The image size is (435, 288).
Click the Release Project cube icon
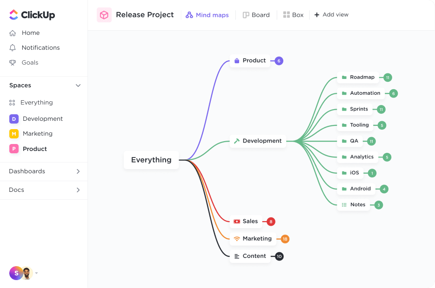point(104,14)
